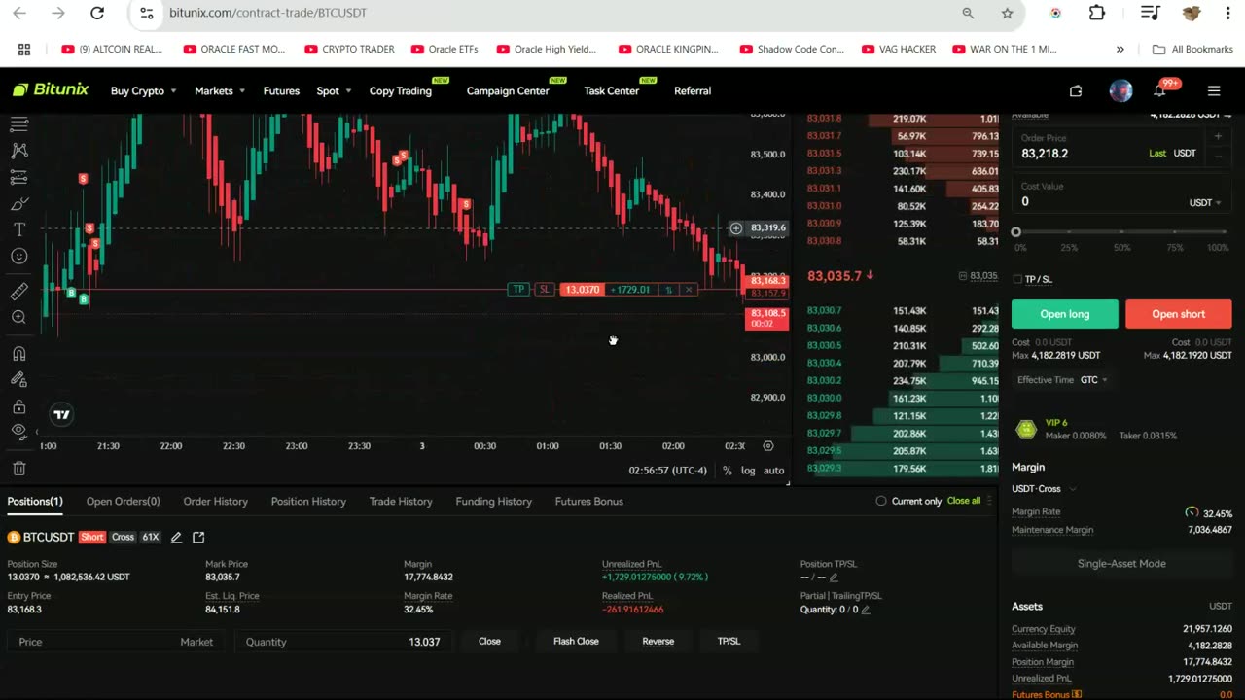Reverse position icon on chart line
This screenshot has height=700, width=1245.
click(x=668, y=290)
